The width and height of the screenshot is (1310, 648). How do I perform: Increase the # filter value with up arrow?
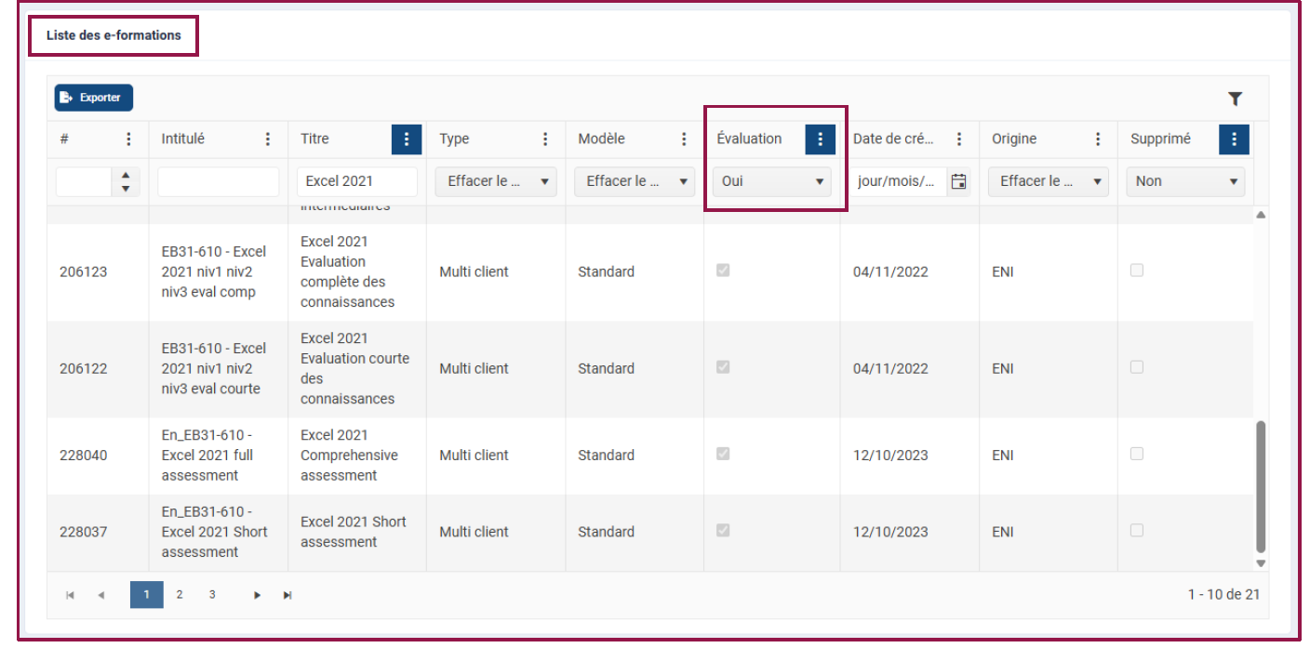click(126, 175)
